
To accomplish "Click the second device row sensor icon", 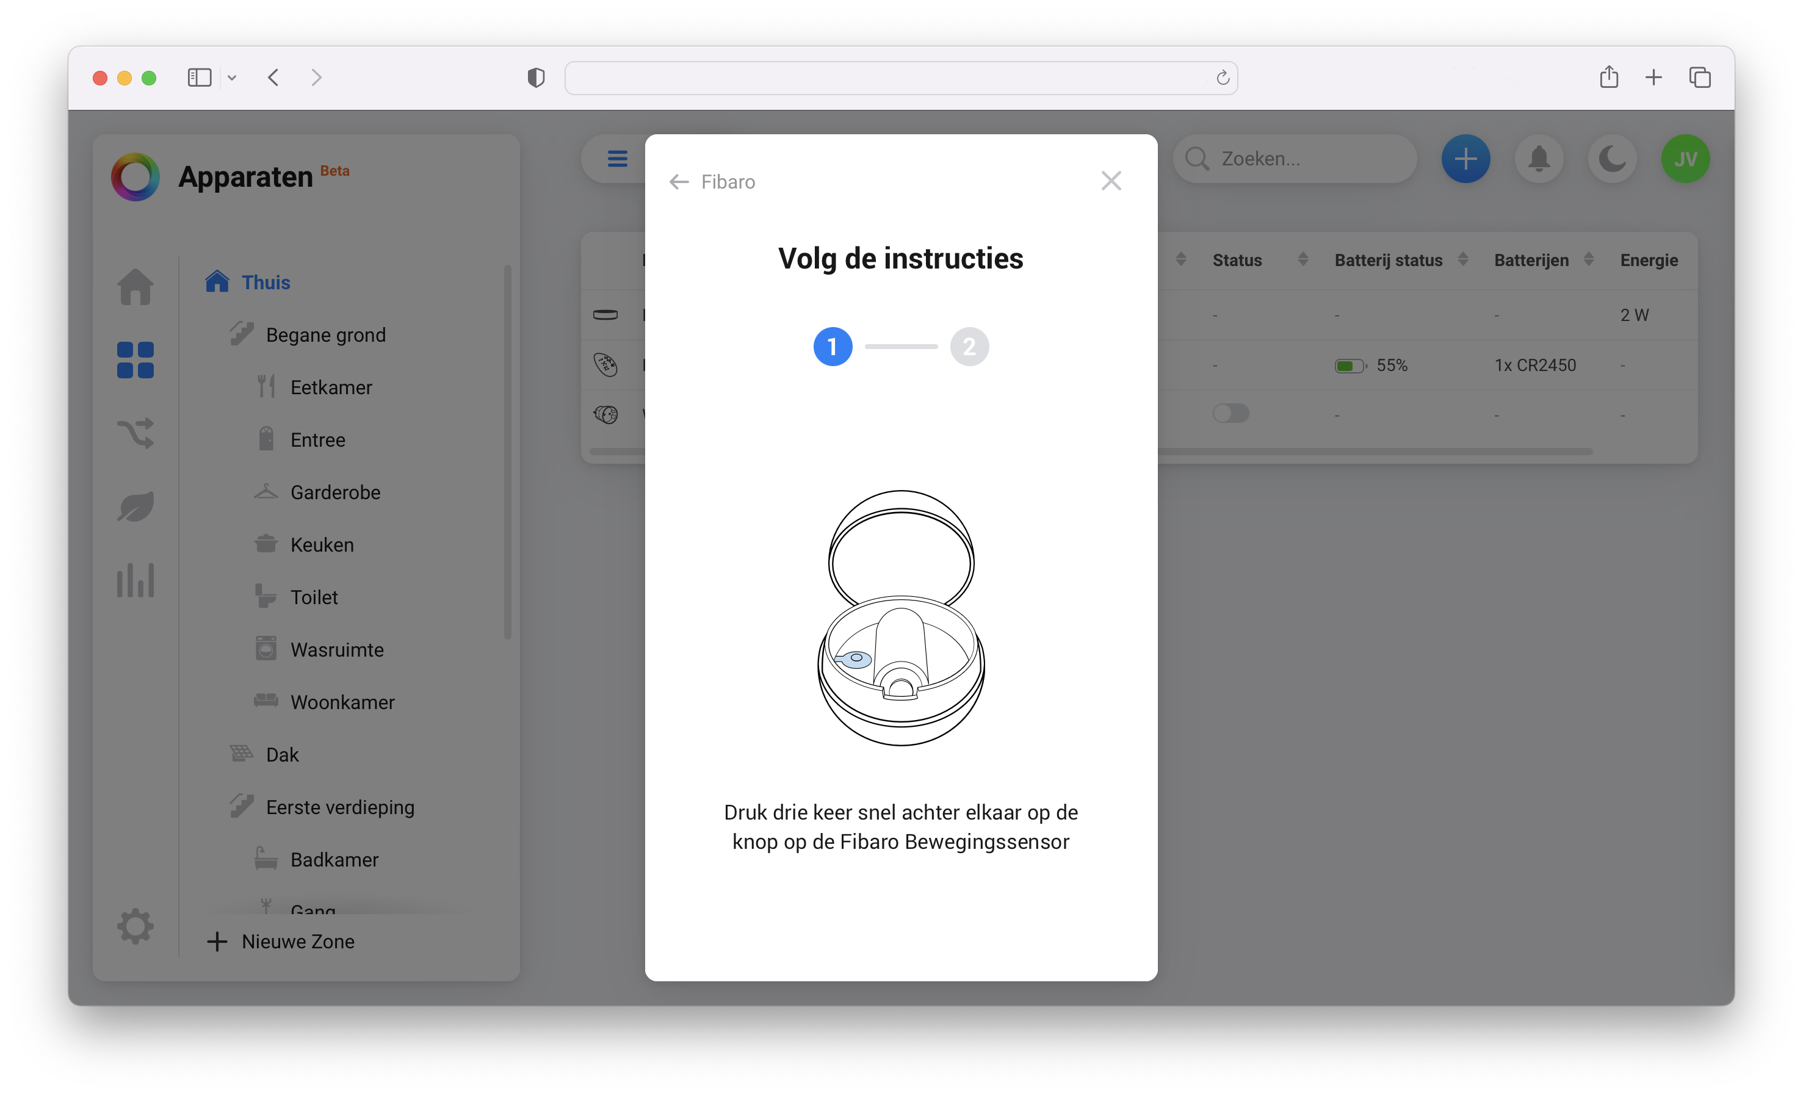I will [605, 364].
